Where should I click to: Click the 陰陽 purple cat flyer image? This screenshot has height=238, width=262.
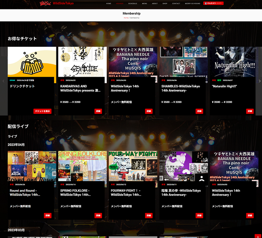[184, 166]
